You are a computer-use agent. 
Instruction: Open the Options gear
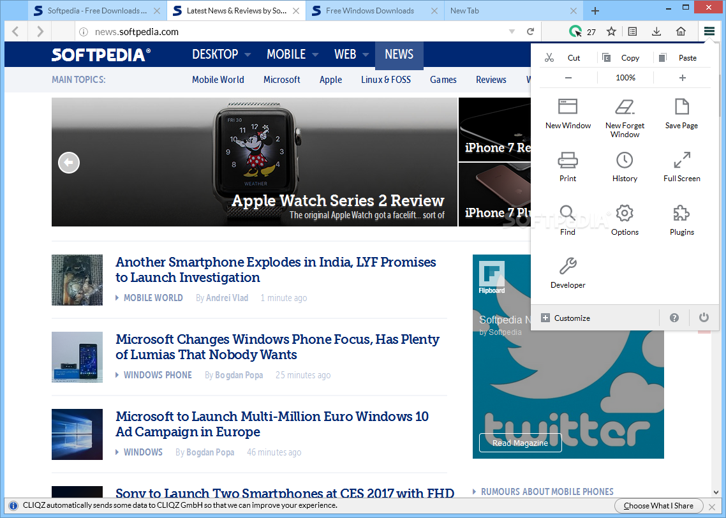pos(625,220)
